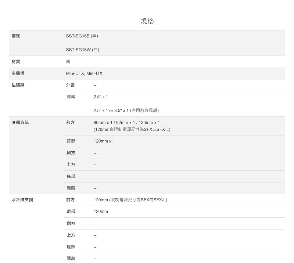The width and height of the screenshot is (294, 263).
Task: Click the 上方 sub-label under 冷卻系統
Action: [71, 165]
